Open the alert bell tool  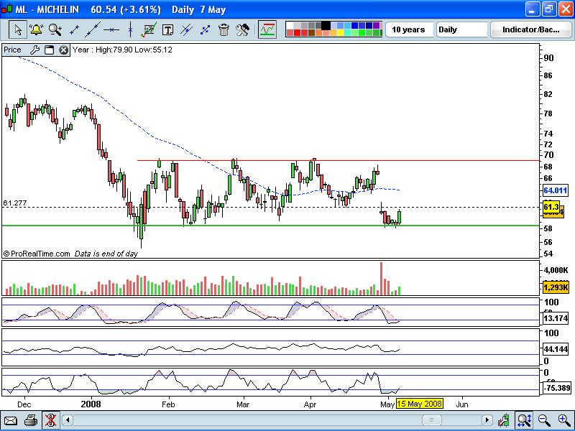[x=37, y=29]
